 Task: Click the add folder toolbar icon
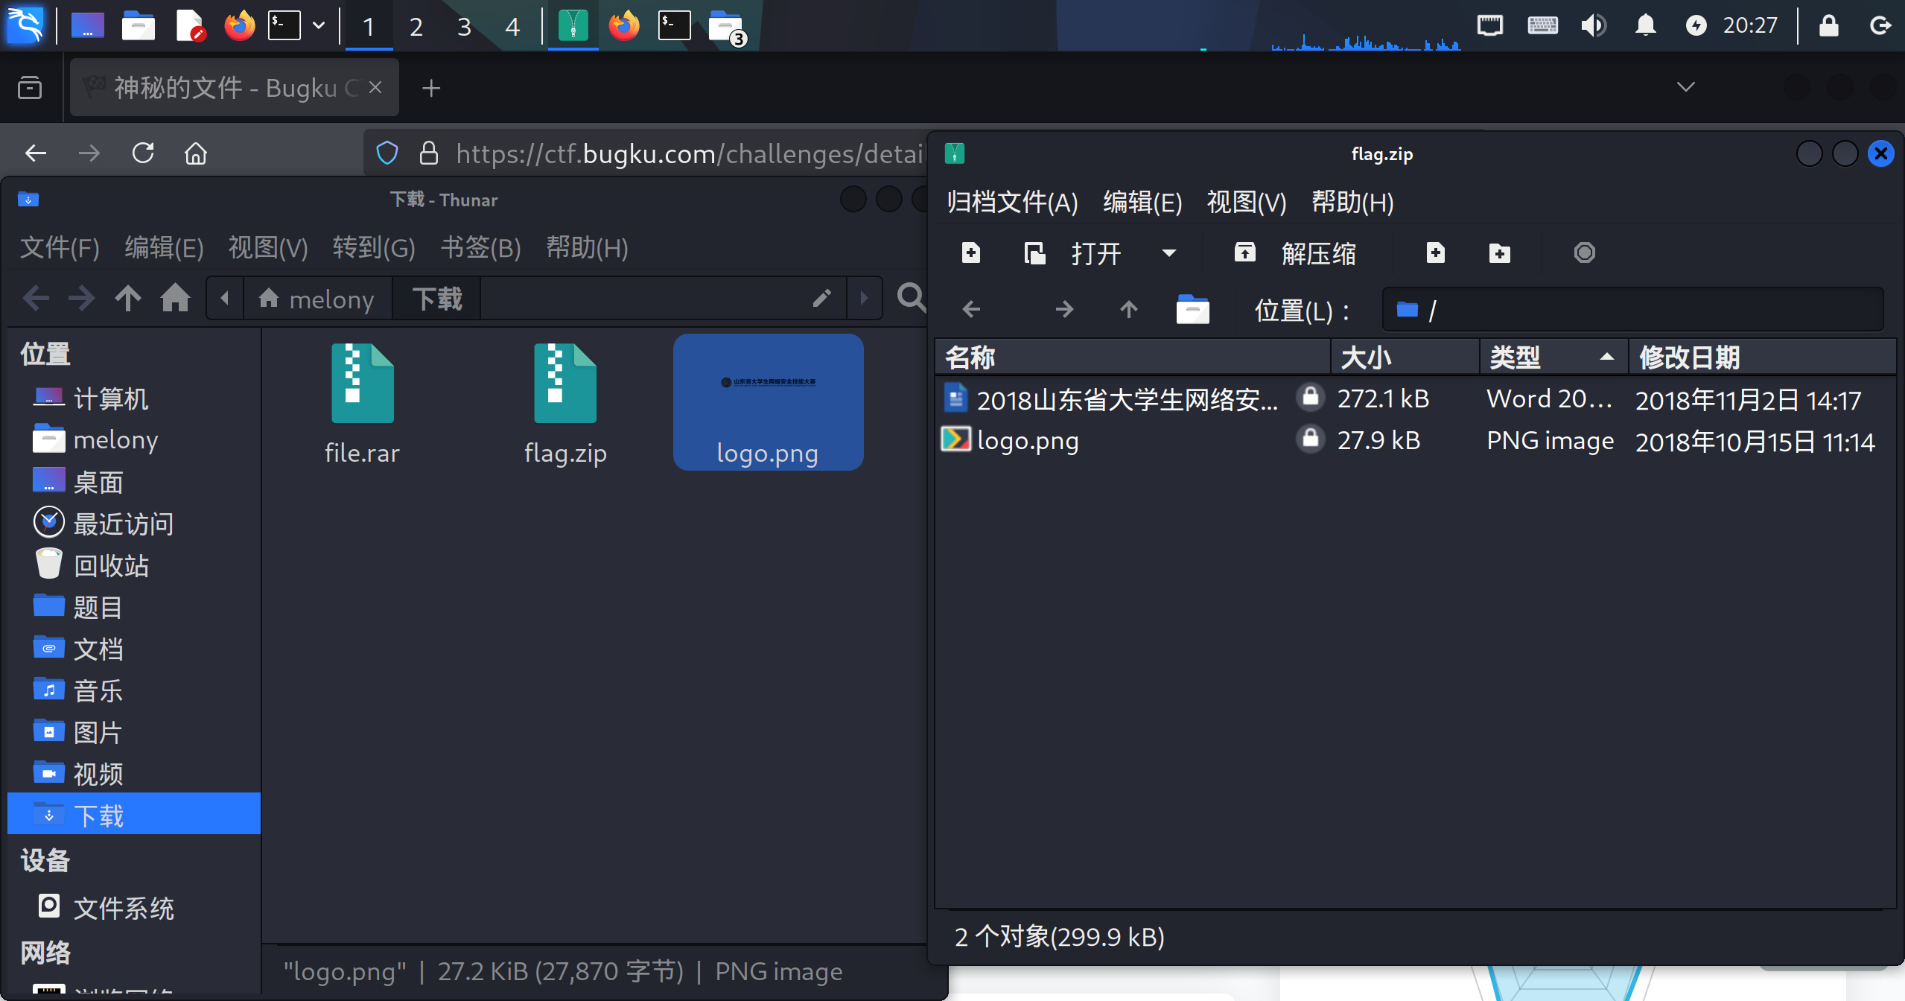click(x=1500, y=253)
